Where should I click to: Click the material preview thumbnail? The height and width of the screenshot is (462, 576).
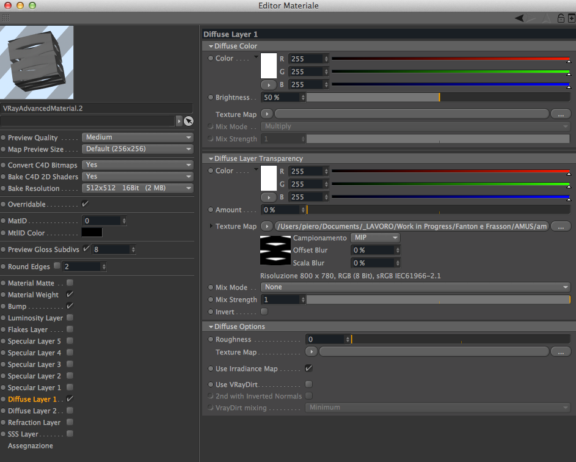37,62
